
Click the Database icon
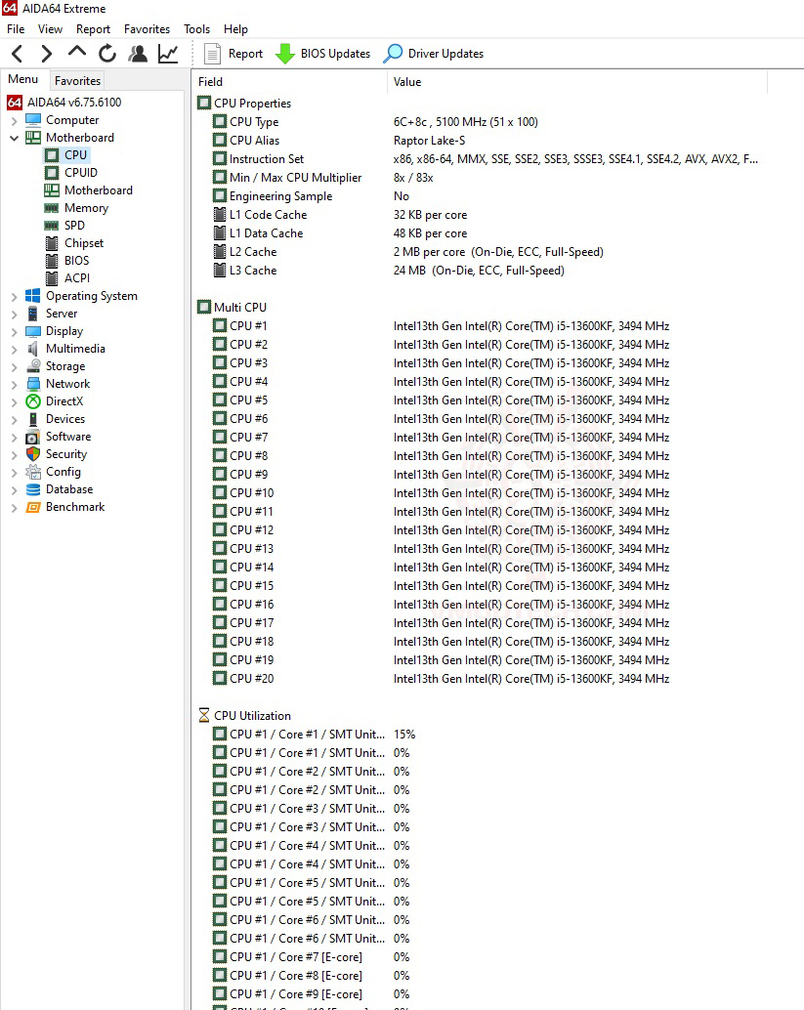click(x=33, y=489)
